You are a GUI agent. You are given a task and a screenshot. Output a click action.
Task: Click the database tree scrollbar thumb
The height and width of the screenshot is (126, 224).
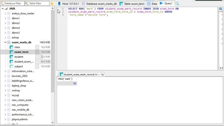pos(52,51)
